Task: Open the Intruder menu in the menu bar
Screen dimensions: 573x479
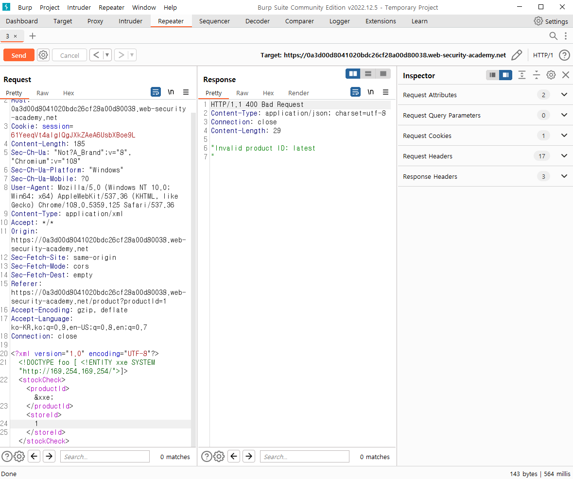Action: 79,7
